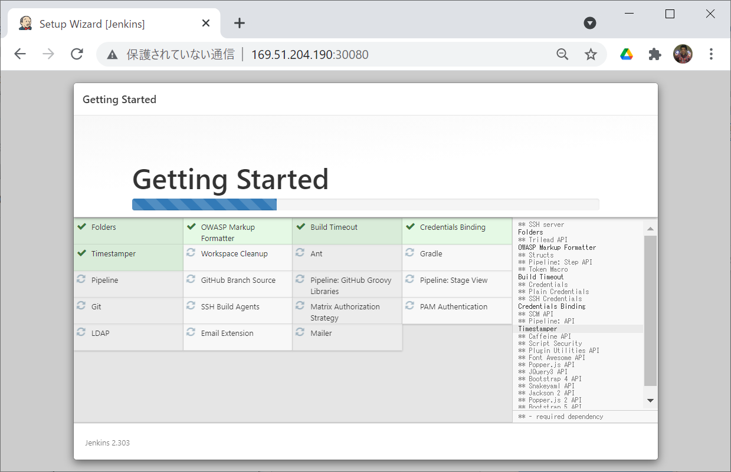
Task: Click the refresh icon beside Ant
Action: pyautogui.click(x=300, y=253)
